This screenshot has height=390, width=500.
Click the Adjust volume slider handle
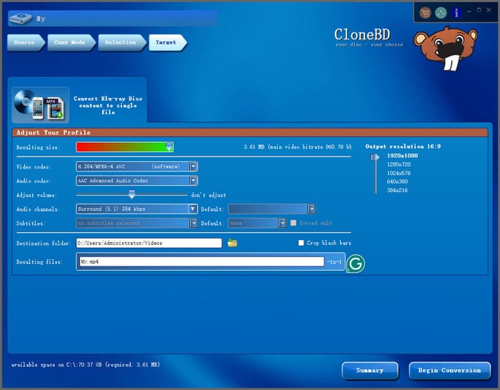click(x=131, y=194)
